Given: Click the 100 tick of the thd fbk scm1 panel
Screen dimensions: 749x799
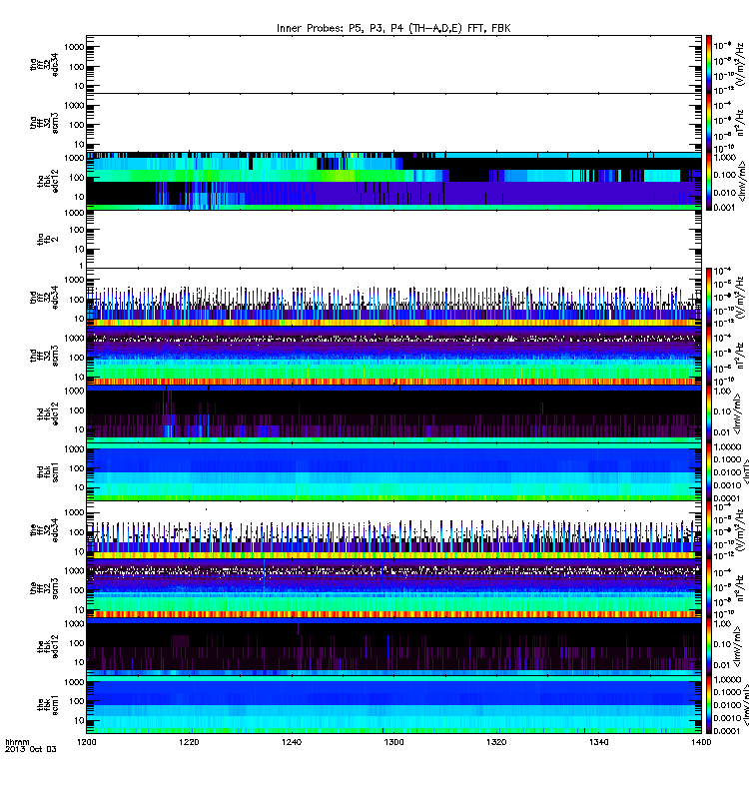Looking at the screenshot, I should coord(77,467).
